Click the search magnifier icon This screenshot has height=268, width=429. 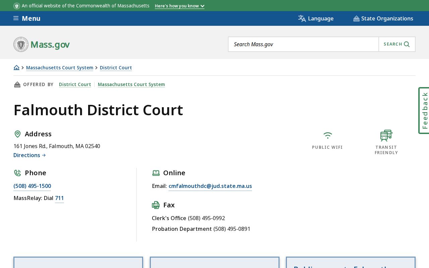click(407, 44)
